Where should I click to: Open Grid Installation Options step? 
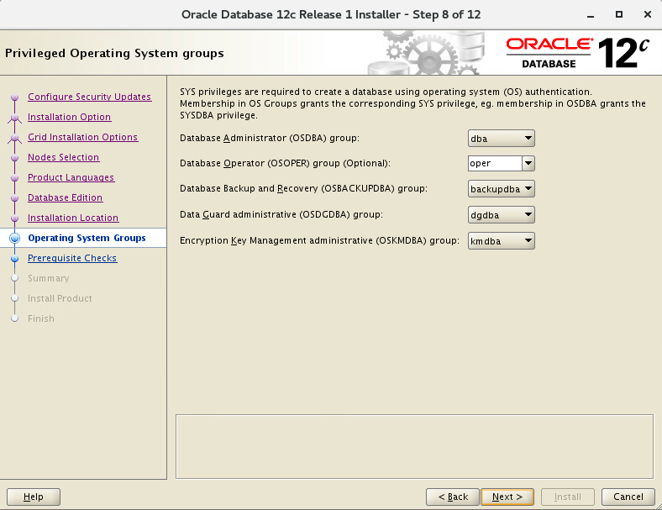82,137
